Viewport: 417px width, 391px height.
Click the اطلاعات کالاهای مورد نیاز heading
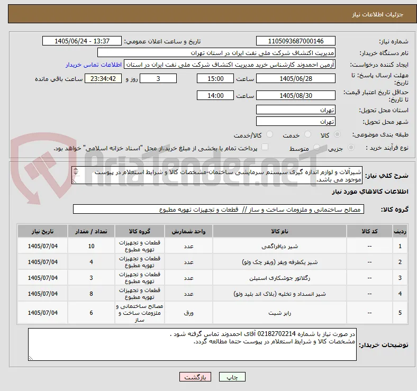pos(370,192)
